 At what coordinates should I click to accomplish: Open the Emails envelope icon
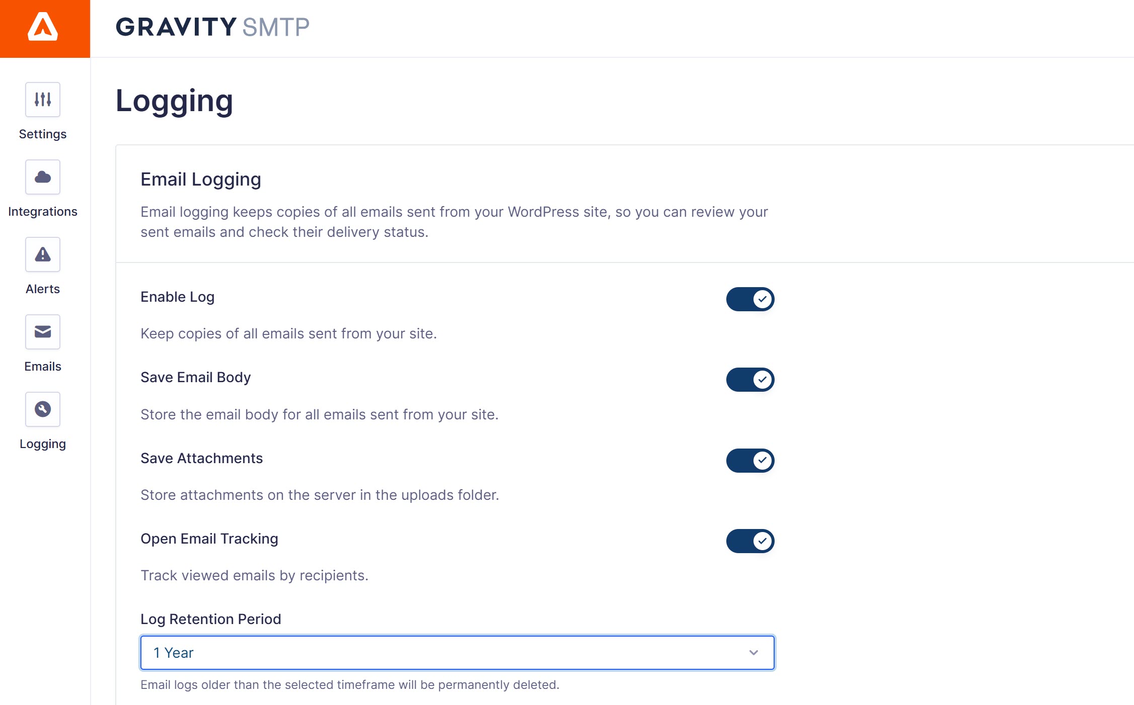pyautogui.click(x=43, y=332)
